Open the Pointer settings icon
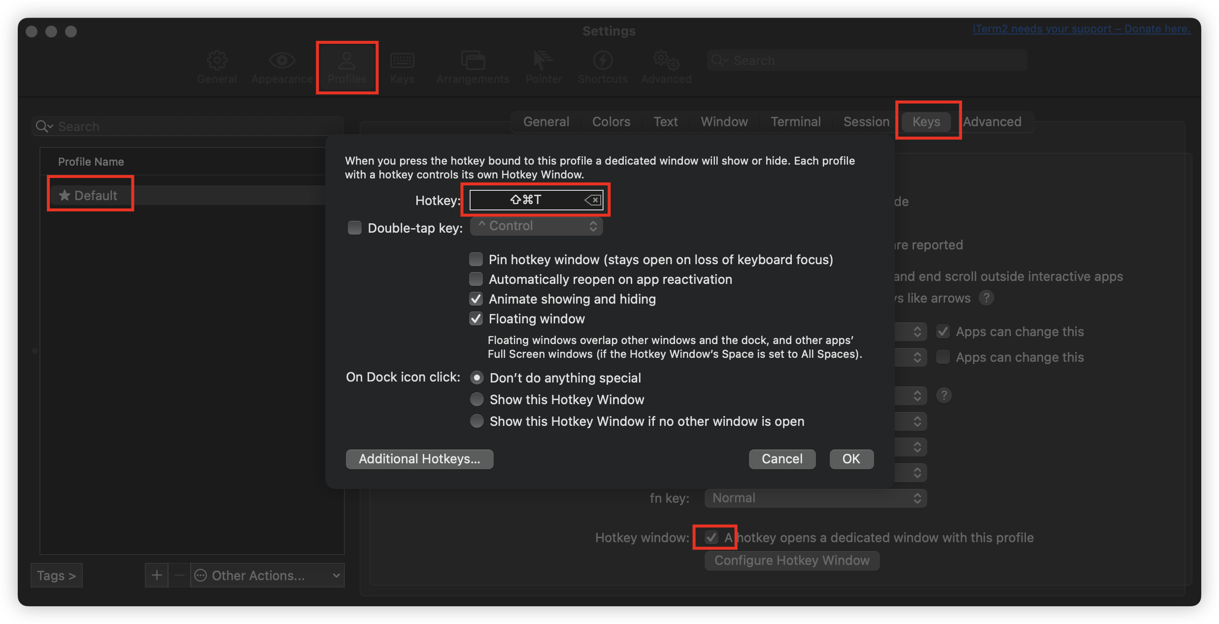 pos(543,61)
